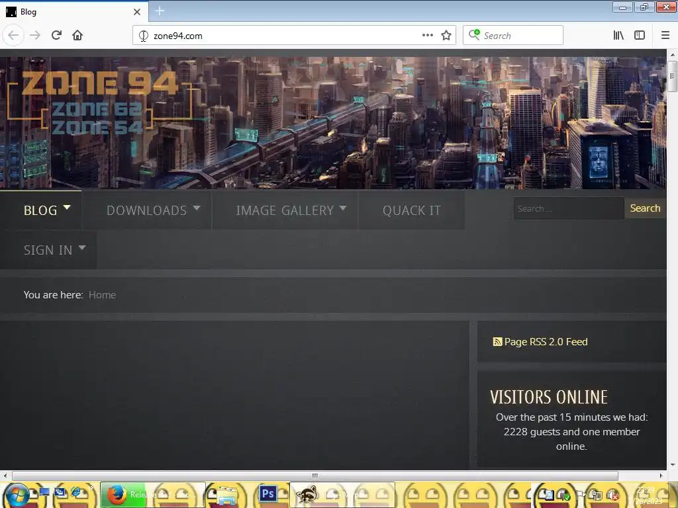Open the browser home page icon
678x508 pixels.
pyautogui.click(x=77, y=35)
